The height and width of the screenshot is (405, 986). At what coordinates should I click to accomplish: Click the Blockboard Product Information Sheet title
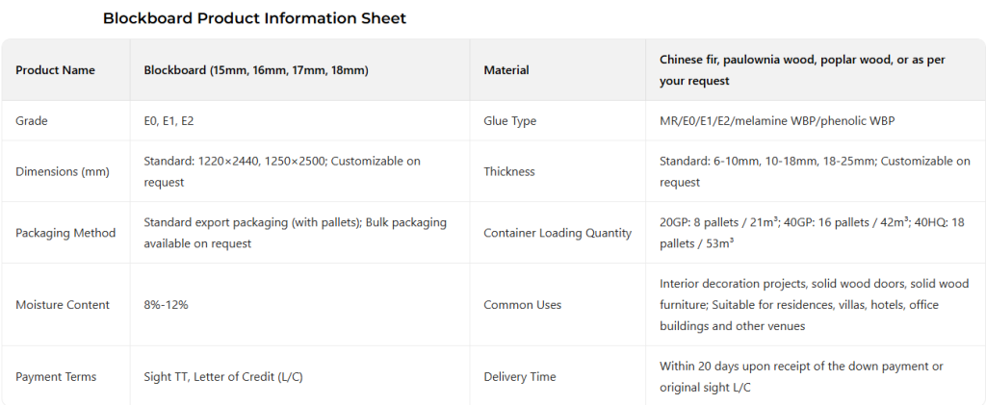pos(254,18)
